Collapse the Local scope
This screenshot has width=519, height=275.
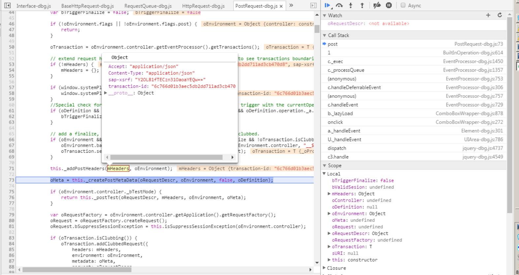pos(324,174)
